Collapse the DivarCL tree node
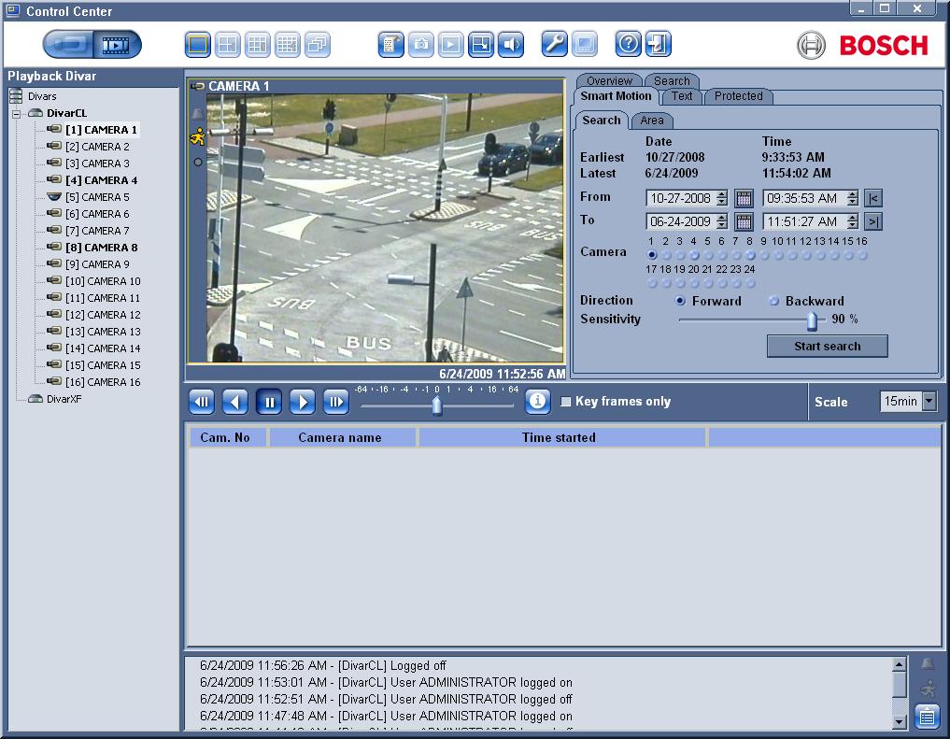Viewport: 950px width, 739px height. pos(17,113)
